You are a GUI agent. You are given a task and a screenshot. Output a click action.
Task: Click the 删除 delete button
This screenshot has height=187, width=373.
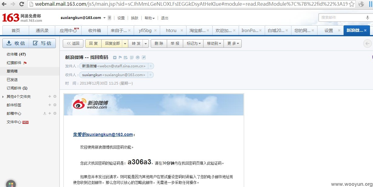point(159,44)
